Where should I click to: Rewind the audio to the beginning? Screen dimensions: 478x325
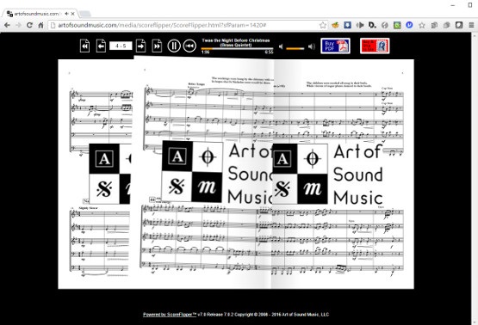[x=189, y=46]
